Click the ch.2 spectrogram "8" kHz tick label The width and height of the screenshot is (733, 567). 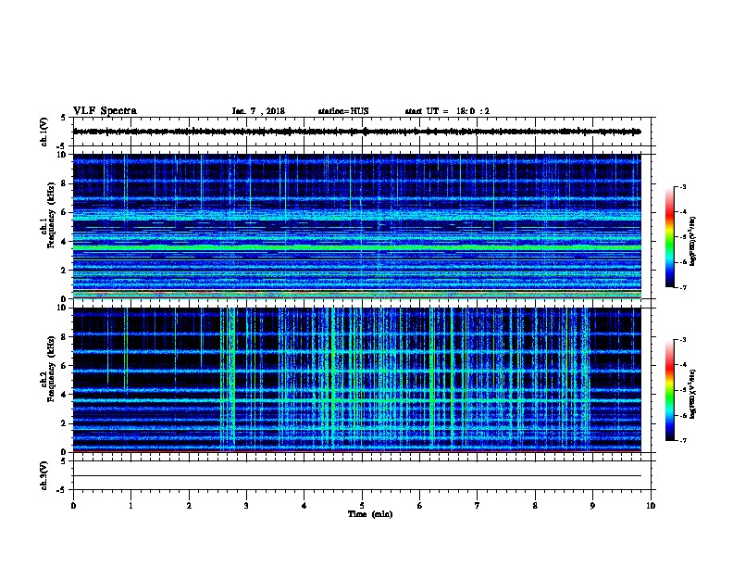(65, 337)
